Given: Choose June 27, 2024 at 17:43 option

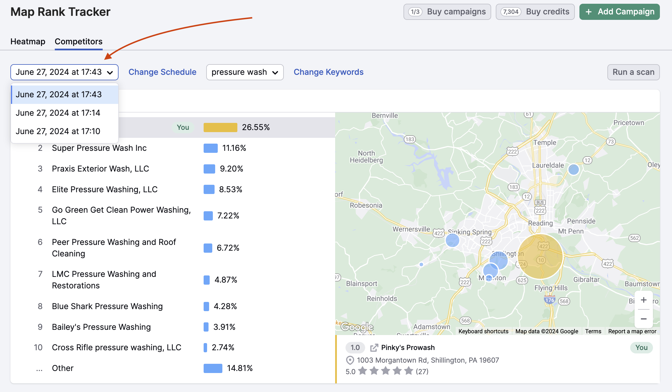Looking at the screenshot, I should point(65,94).
